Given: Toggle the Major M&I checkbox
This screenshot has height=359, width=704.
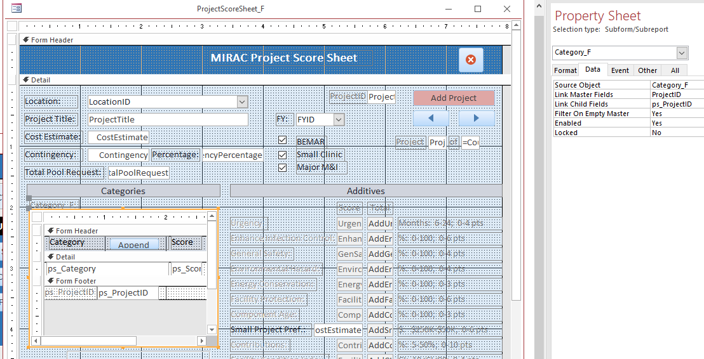Looking at the screenshot, I should point(283,167).
